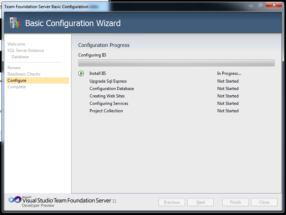The height and width of the screenshot is (215, 286).
Task: Go to the Review step
Action: [14, 68]
